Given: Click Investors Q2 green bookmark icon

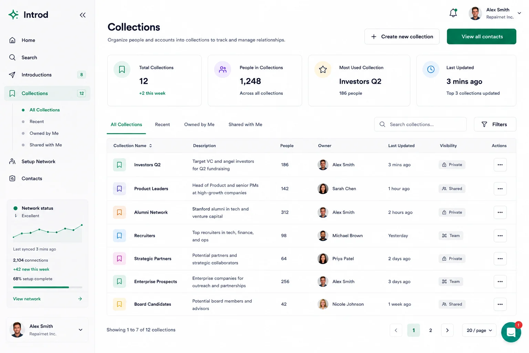Looking at the screenshot, I should [x=119, y=165].
